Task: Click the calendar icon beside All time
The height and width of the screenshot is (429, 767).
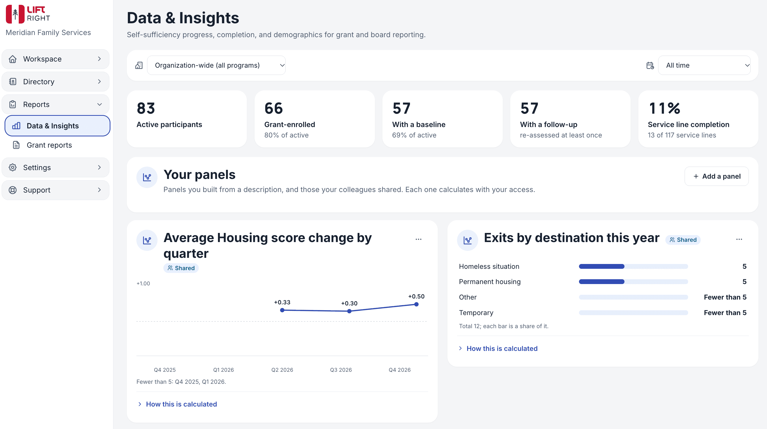Action: [650, 65]
